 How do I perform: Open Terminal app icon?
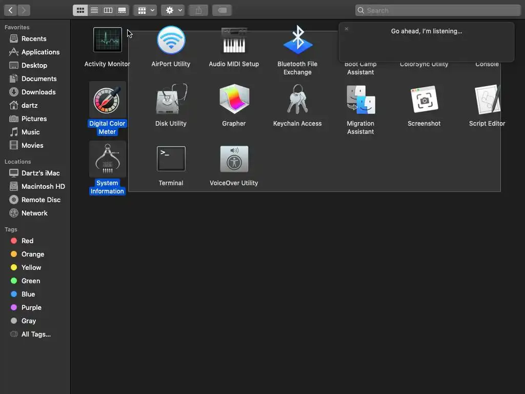171,159
